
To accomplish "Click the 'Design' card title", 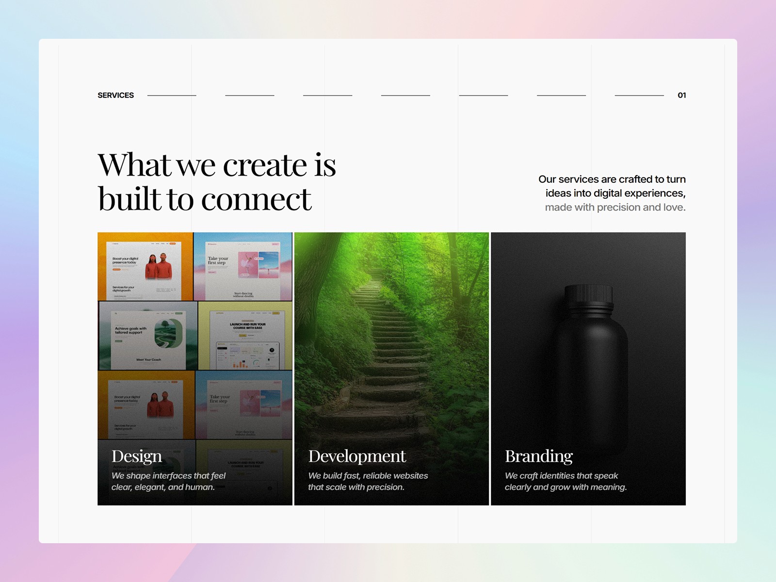I will 137,456.
